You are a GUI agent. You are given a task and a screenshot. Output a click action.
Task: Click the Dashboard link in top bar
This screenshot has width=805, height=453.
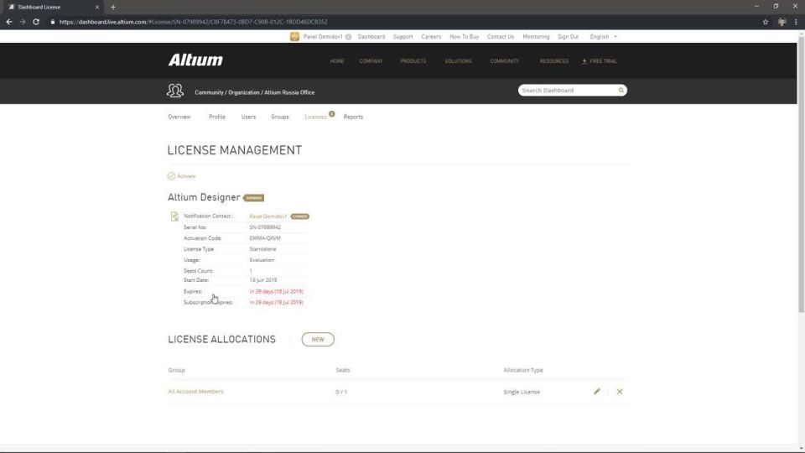371,37
